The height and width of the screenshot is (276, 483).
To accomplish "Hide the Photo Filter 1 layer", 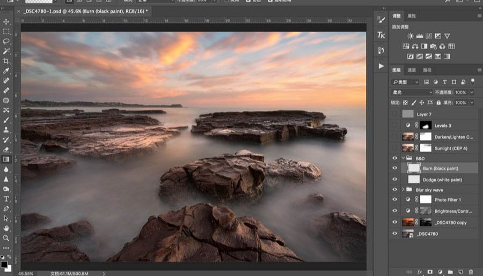I will click(x=394, y=199).
